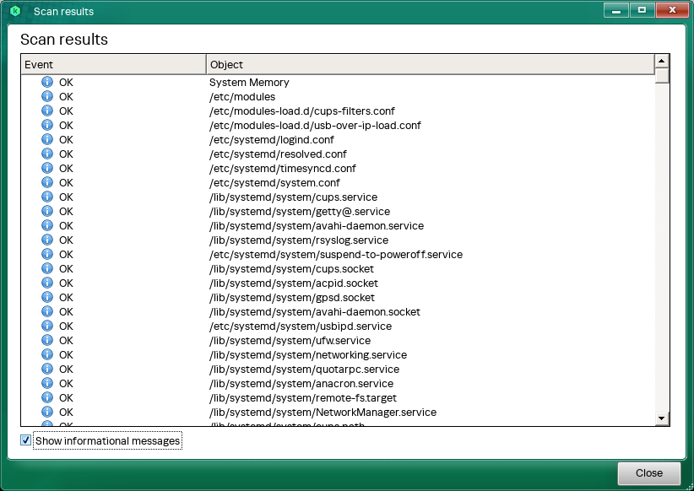Click info icon for NetworkManager.service row
Viewport: 694px width, 491px height.
click(x=47, y=413)
